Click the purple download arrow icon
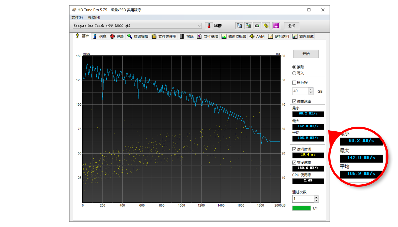Screen dimensions: 398x227 point(276,26)
